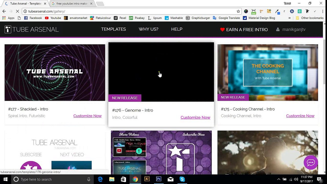Click EARN A FREE INTRO link

[247, 30]
